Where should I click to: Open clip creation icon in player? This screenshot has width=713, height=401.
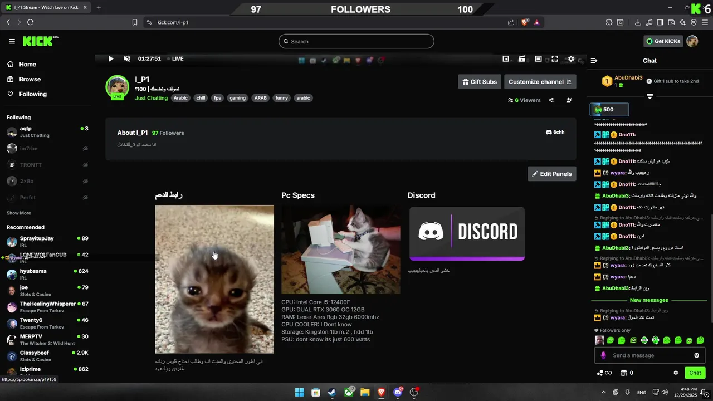(x=522, y=58)
